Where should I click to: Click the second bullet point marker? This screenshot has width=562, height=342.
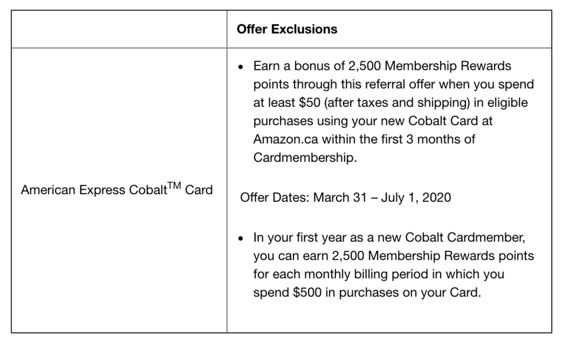coord(242,239)
